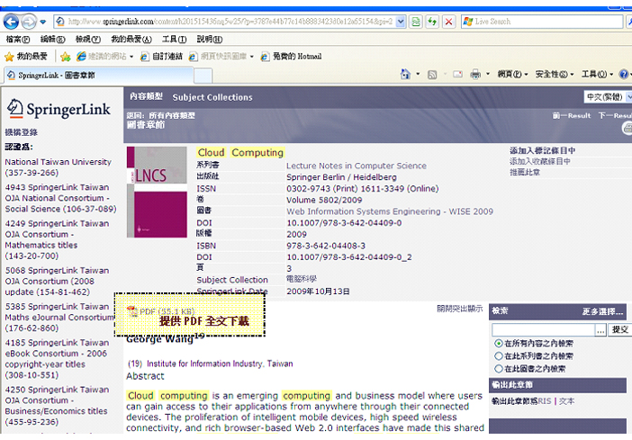Open the 自訂連結 favorites link
Screen dimensions: 632x440
tap(161, 57)
